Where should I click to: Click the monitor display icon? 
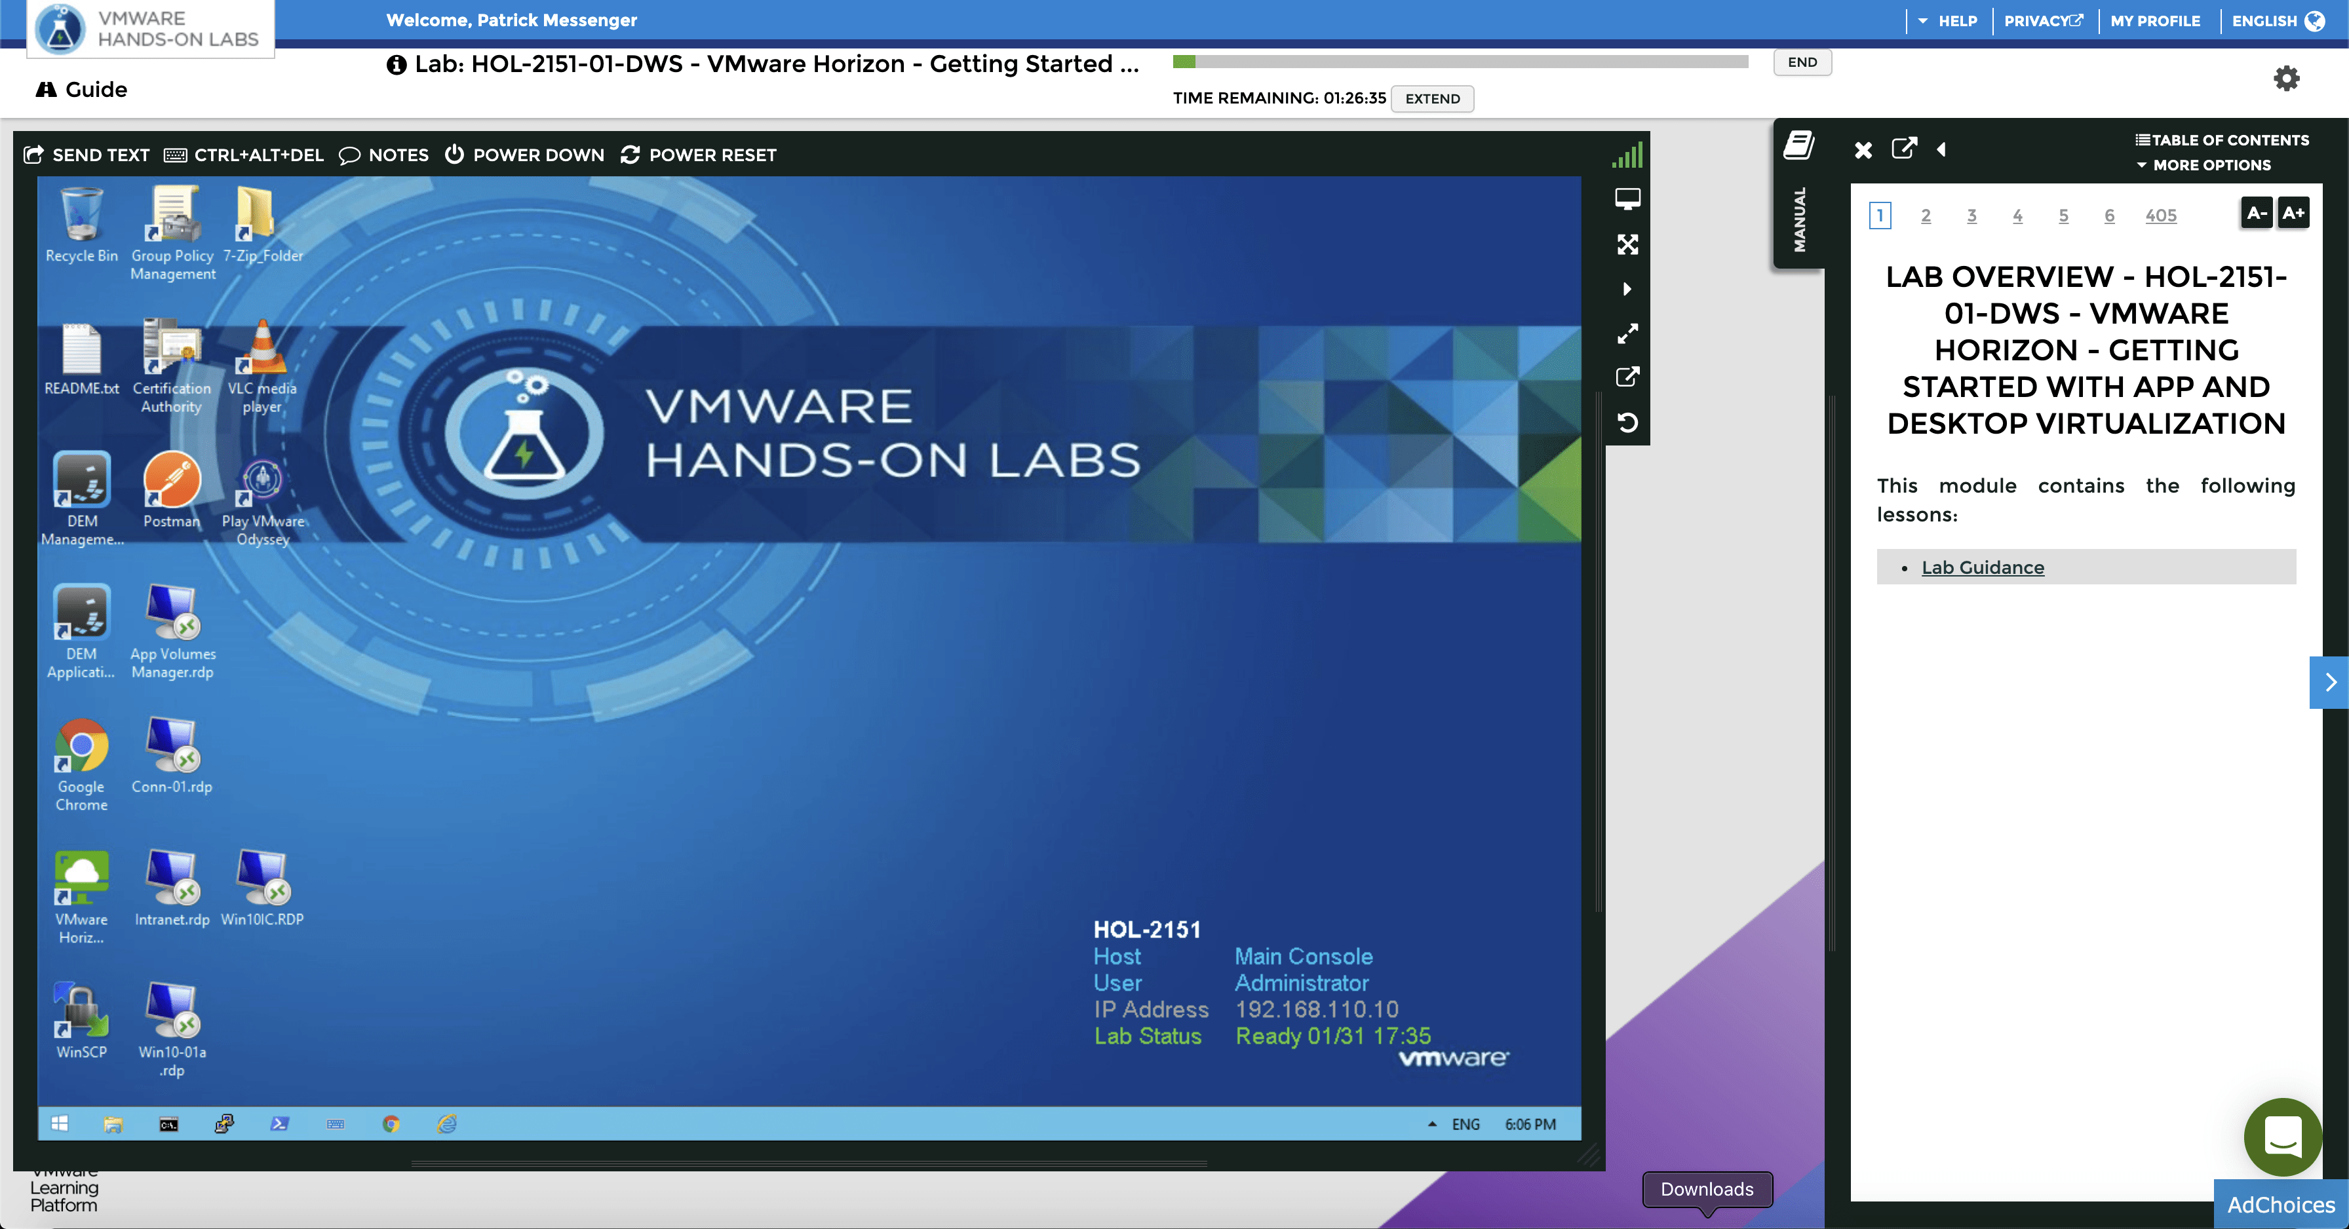[x=1627, y=199]
